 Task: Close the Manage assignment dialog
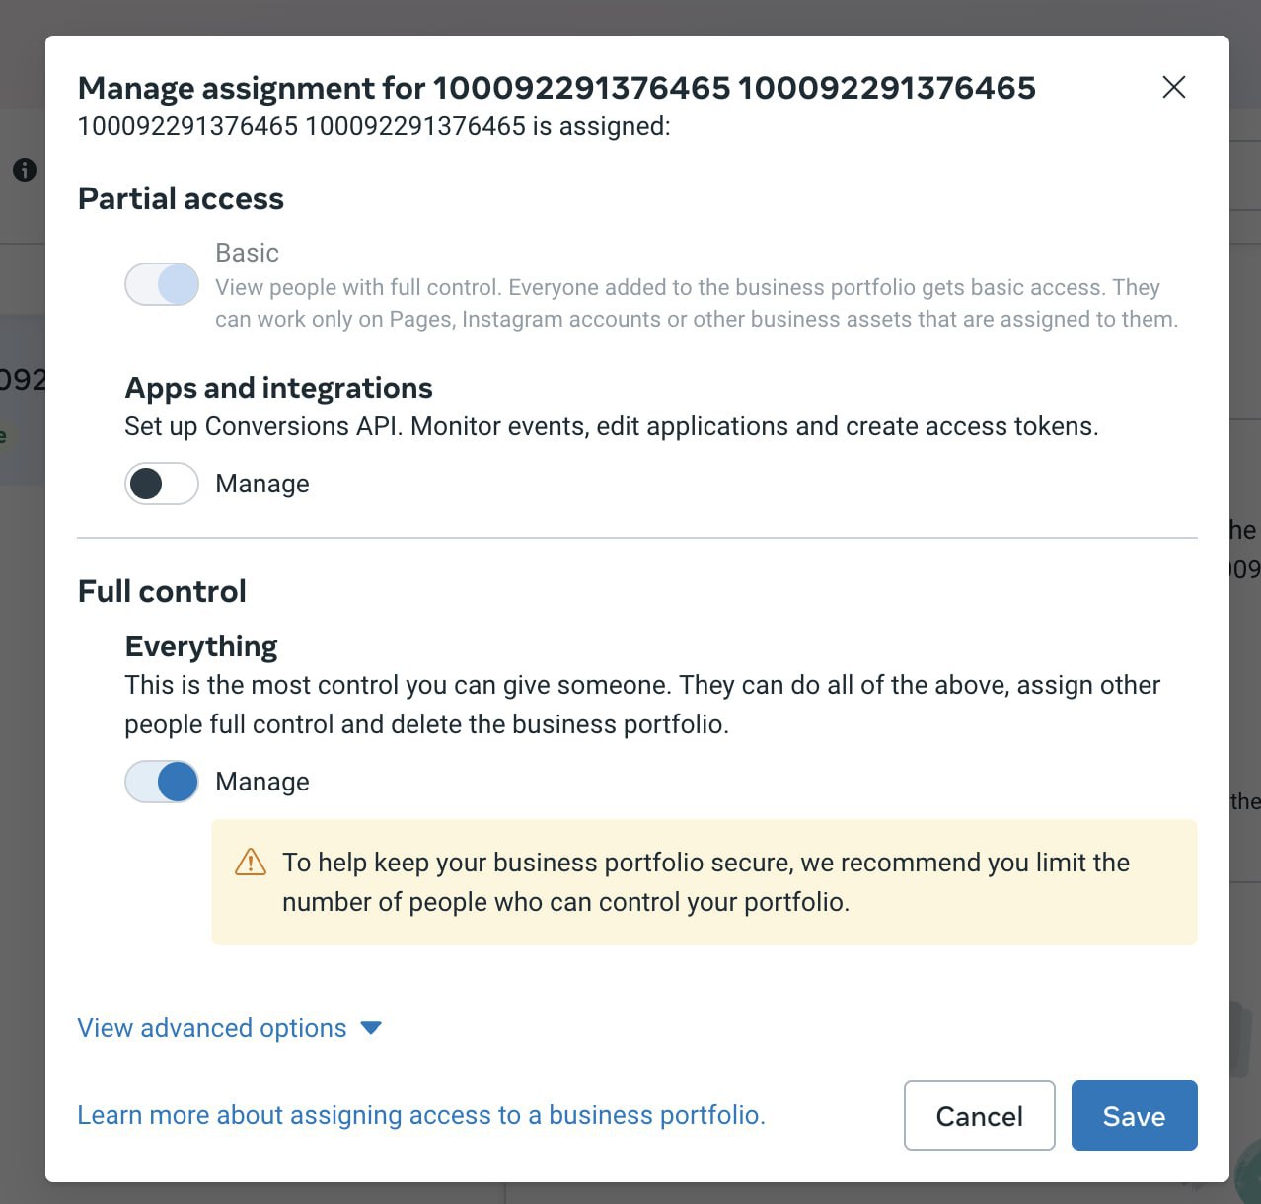1174,87
